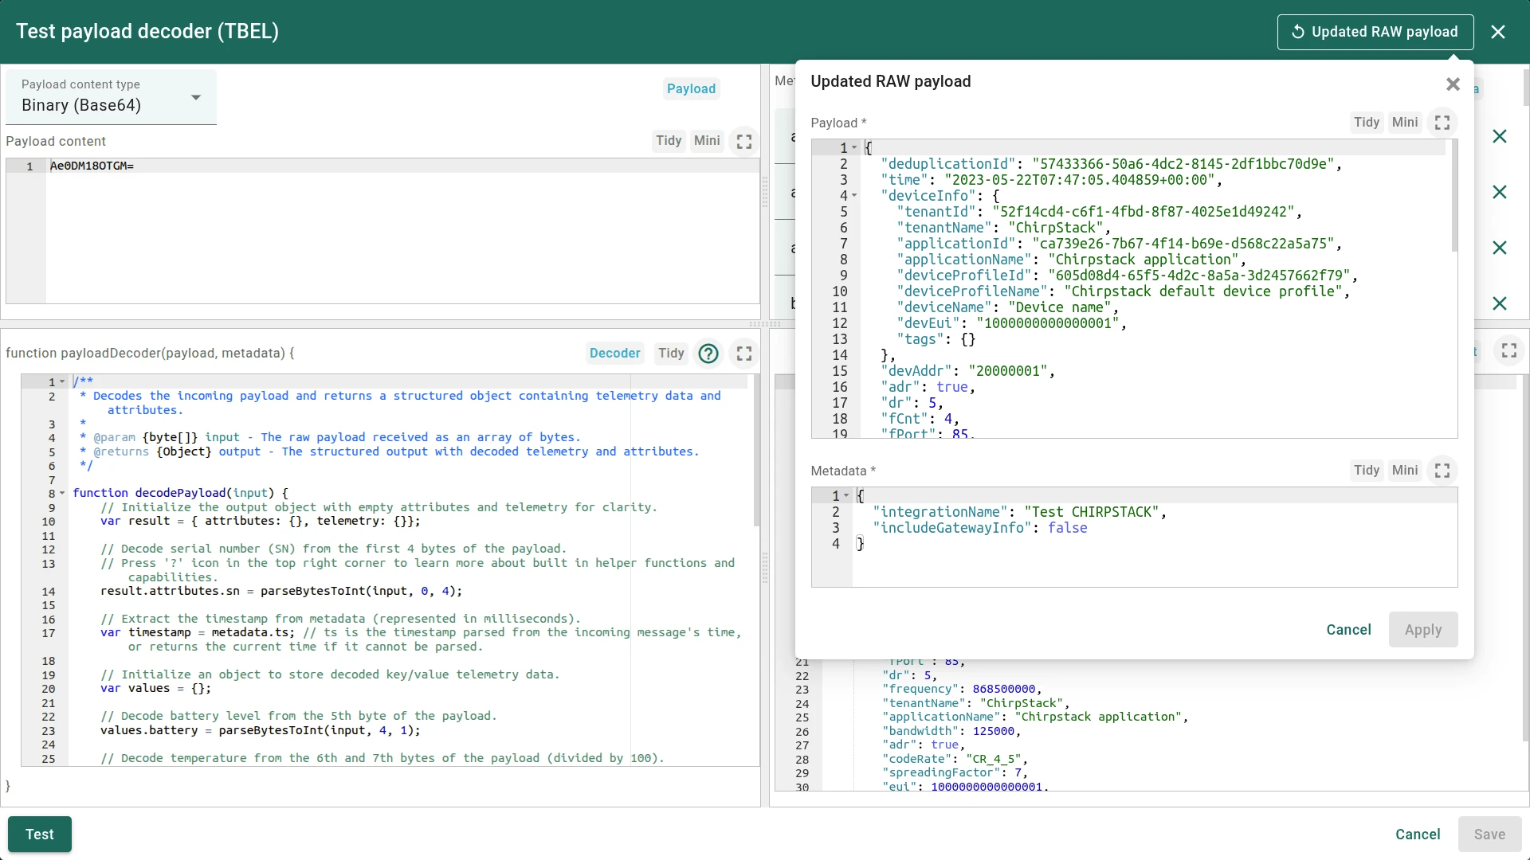Viewport: 1530px width, 860px height.
Task: Collapse JSON fold arrow on popup payload line 1
Action: click(854, 148)
